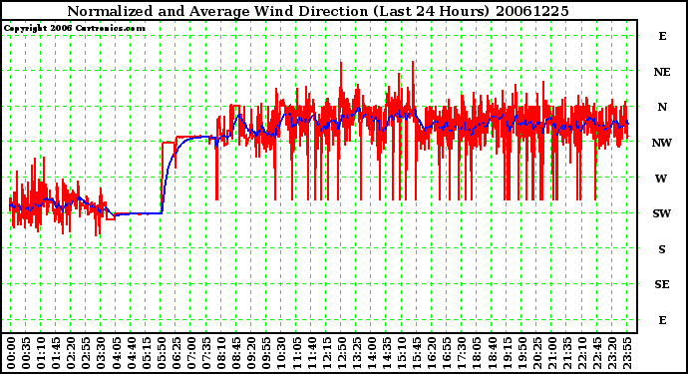Click the '23:55' time axis label

pos(627,353)
